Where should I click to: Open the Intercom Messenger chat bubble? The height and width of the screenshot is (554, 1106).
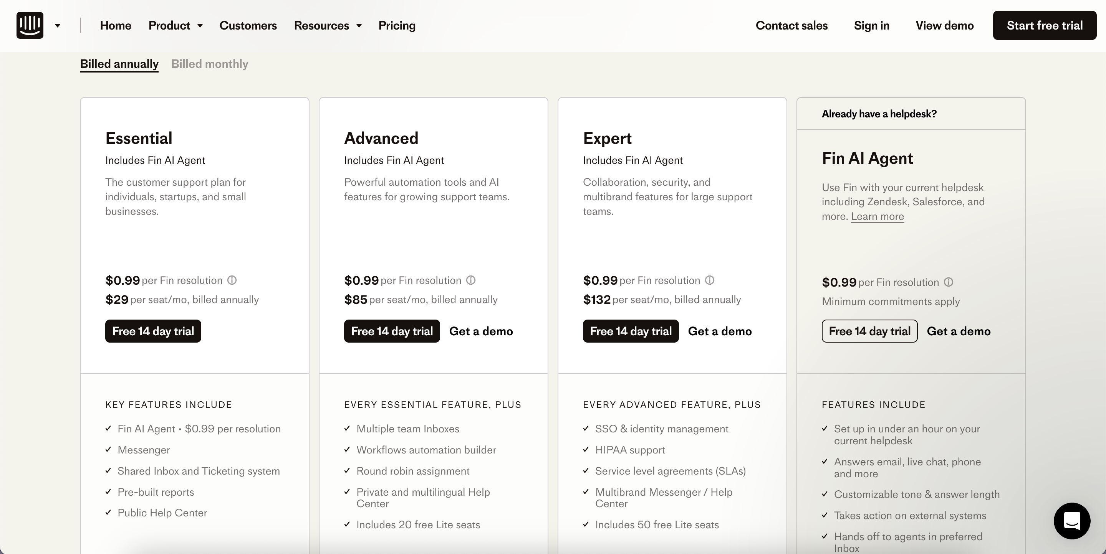coord(1072,521)
